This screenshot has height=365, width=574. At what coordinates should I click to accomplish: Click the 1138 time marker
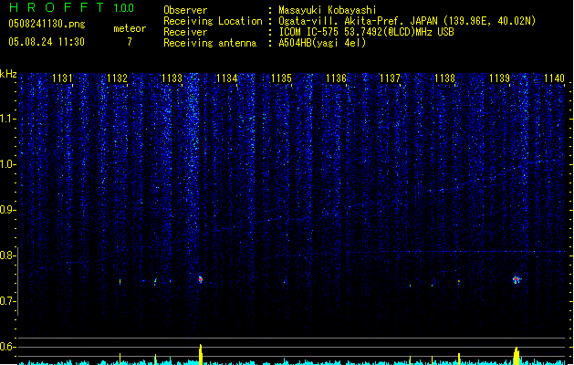[444, 78]
